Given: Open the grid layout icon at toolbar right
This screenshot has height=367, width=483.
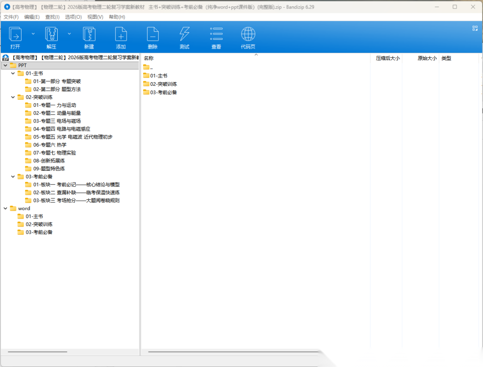Looking at the screenshot, I should point(475,28).
